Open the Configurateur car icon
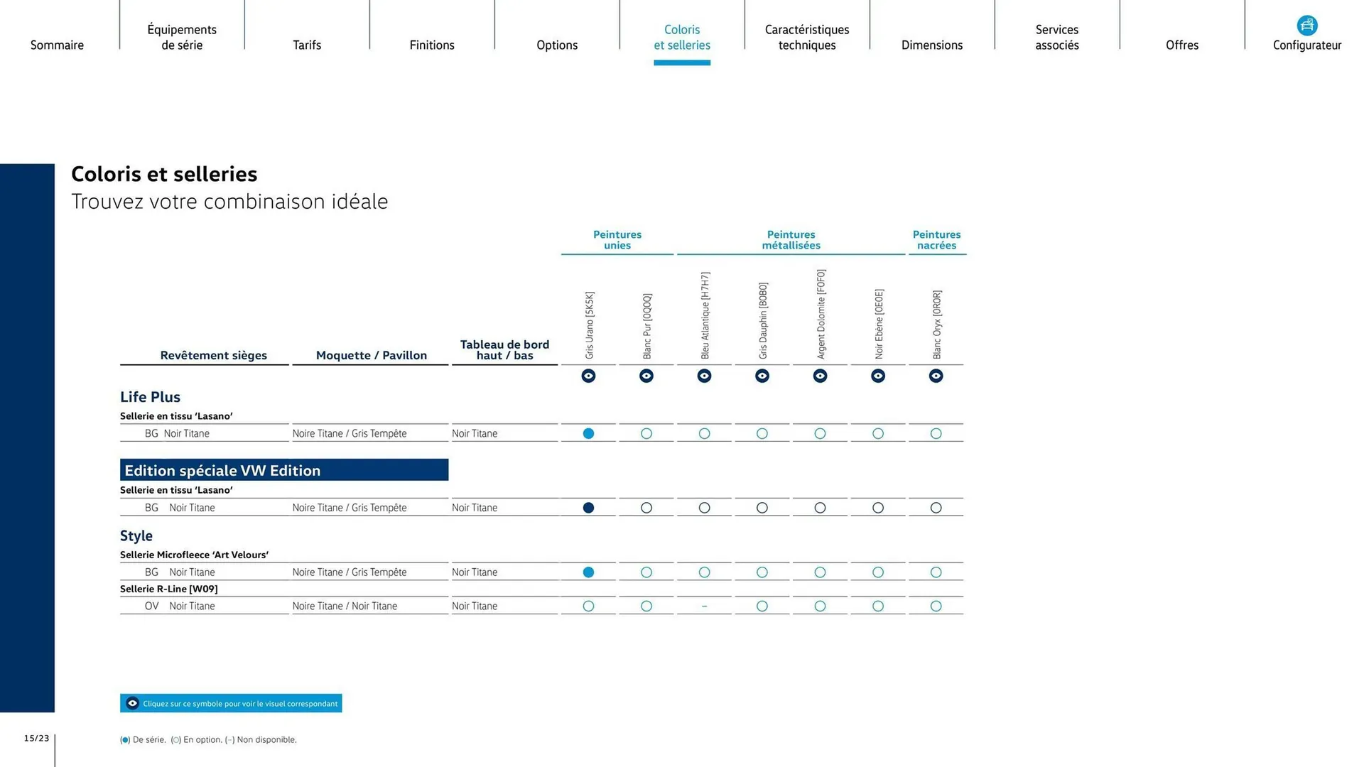This screenshot has width=1364, height=767. tap(1306, 26)
